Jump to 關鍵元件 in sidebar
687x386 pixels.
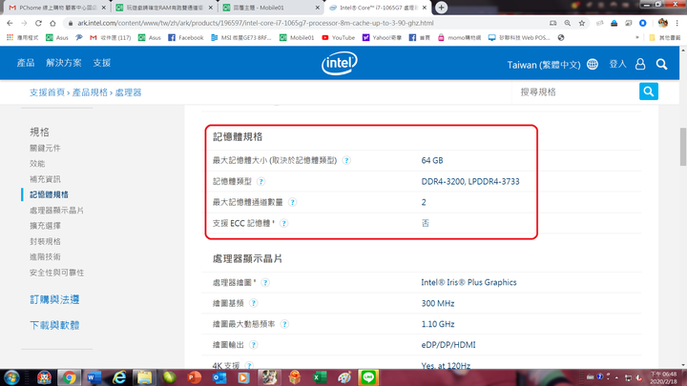45,148
